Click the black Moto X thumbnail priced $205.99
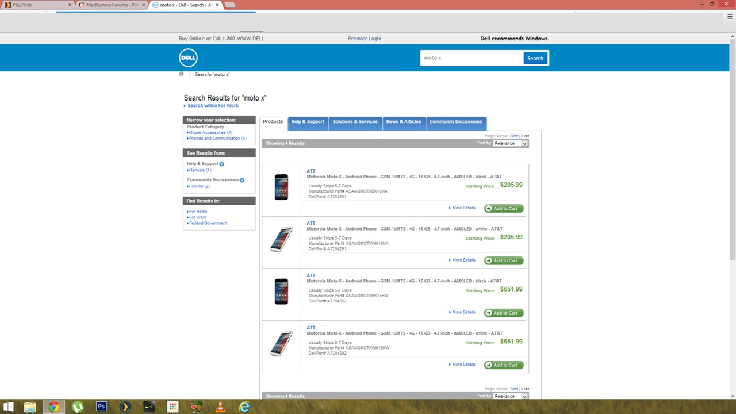 (x=281, y=187)
